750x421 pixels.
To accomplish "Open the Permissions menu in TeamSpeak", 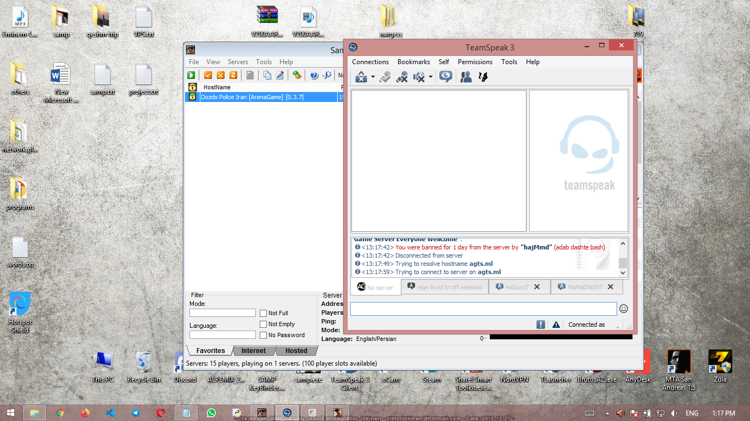I will (475, 62).
